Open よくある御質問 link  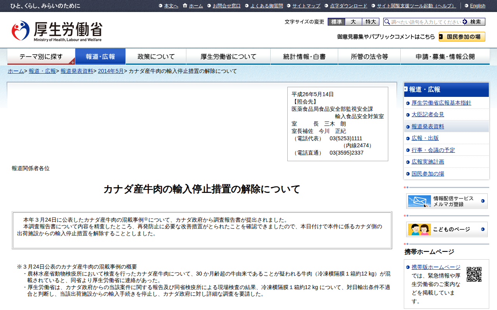pos(266,6)
